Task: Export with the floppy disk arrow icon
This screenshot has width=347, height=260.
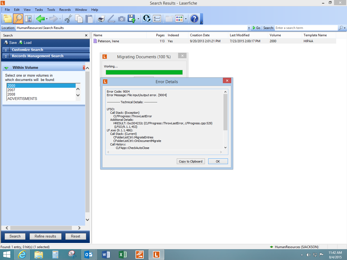Action: pos(132,19)
